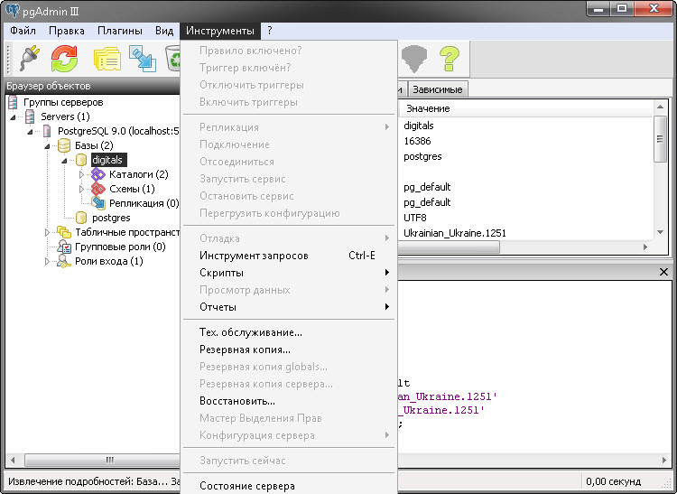Screen dimensions: 677x494
Task: Collapse the Servers (1) tree node
Action: pyautogui.click(x=13, y=117)
